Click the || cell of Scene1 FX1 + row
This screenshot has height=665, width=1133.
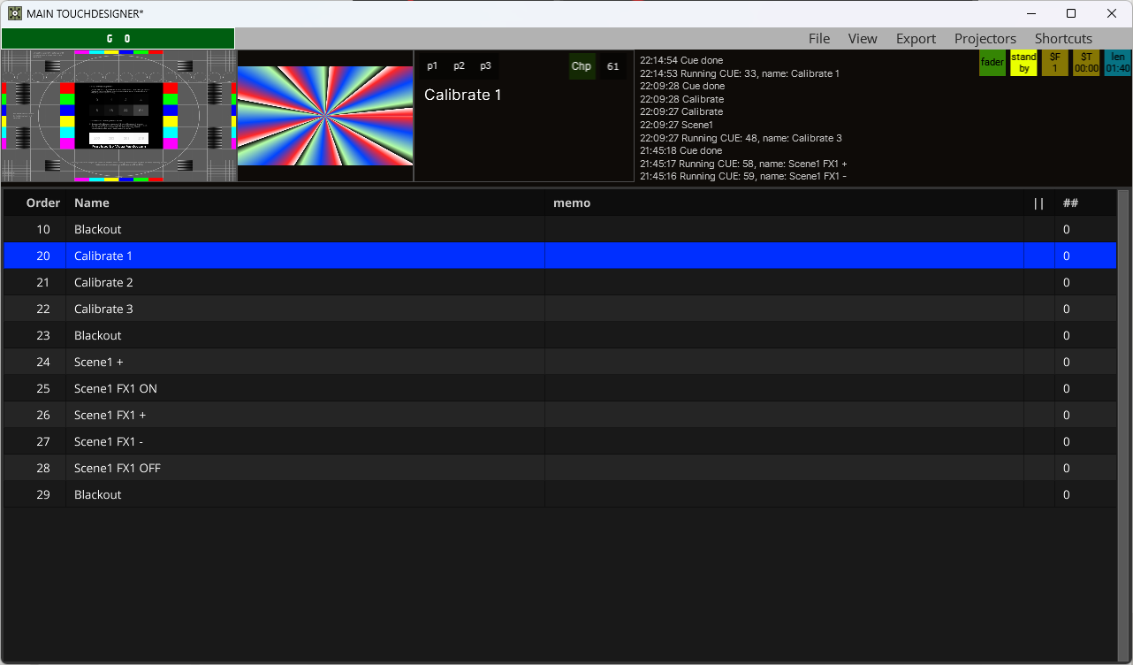tap(1039, 415)
